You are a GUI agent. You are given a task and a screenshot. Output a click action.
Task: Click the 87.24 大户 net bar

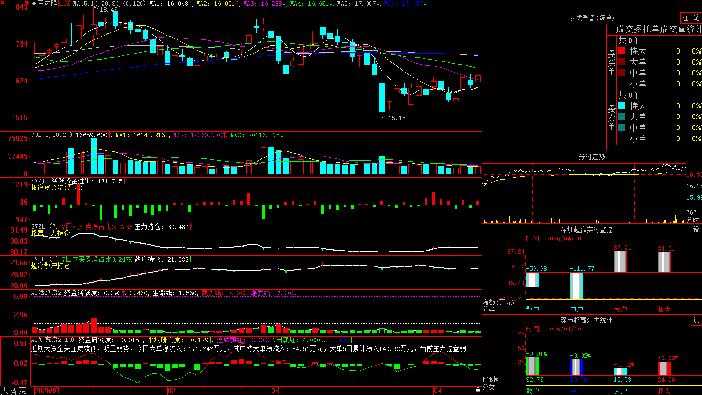point(620,262)
